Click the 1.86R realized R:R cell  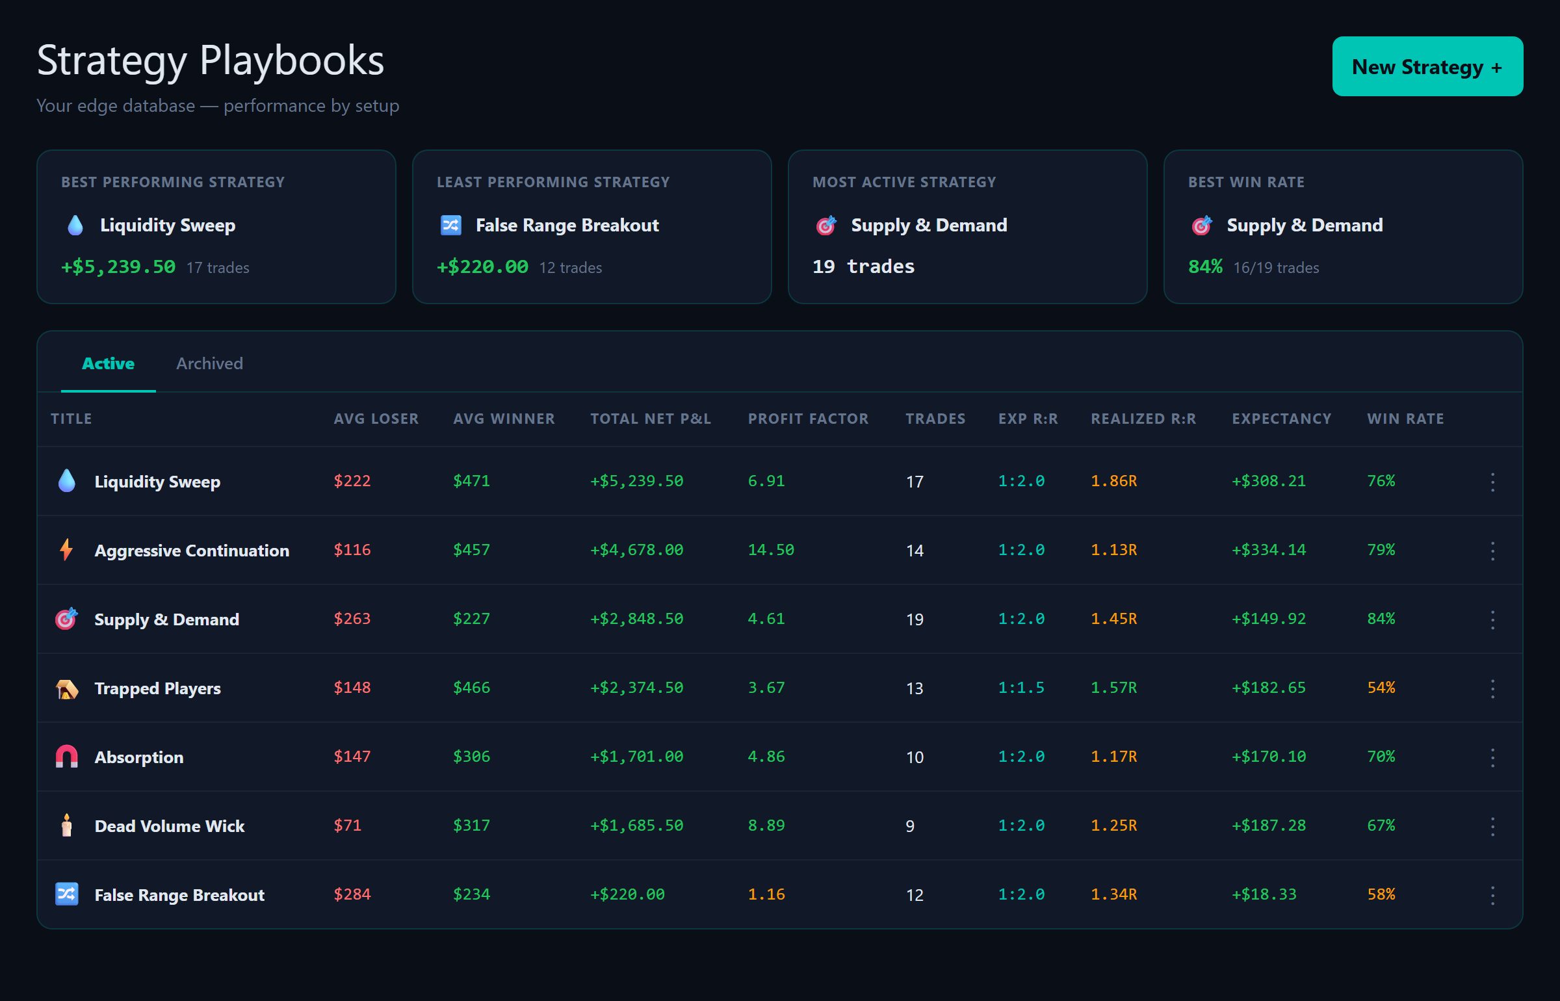[1114, 481]
